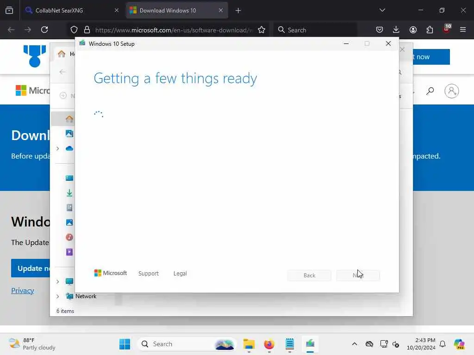Click the Next button in Windows 10 Setup
This screenshot has height=355, width=474.
[358, 275]
